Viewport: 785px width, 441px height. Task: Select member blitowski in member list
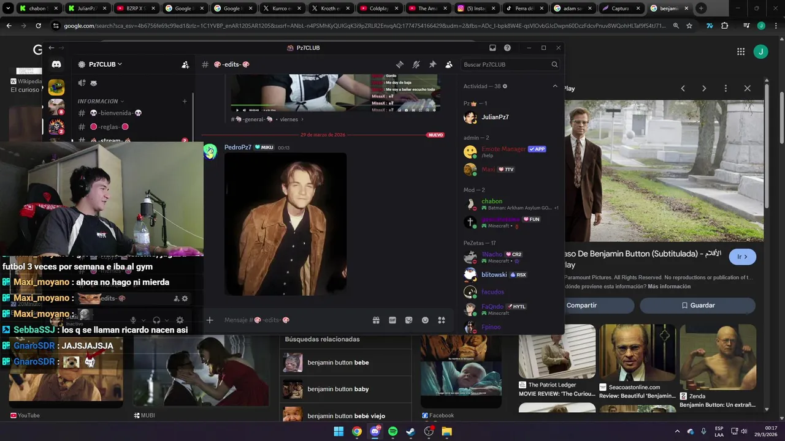click(x=509, y=274)
